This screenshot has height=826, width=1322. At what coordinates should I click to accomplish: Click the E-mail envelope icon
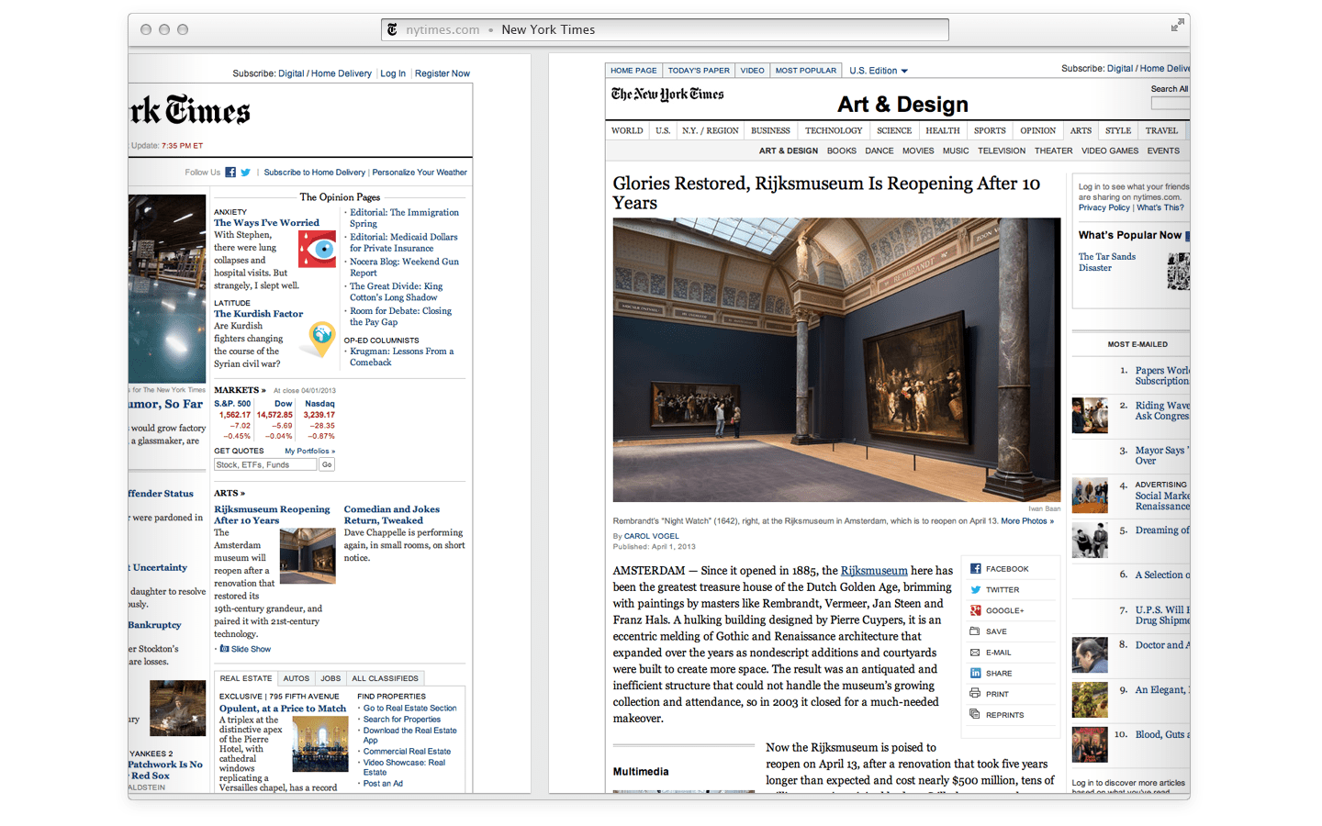point(975,653)
